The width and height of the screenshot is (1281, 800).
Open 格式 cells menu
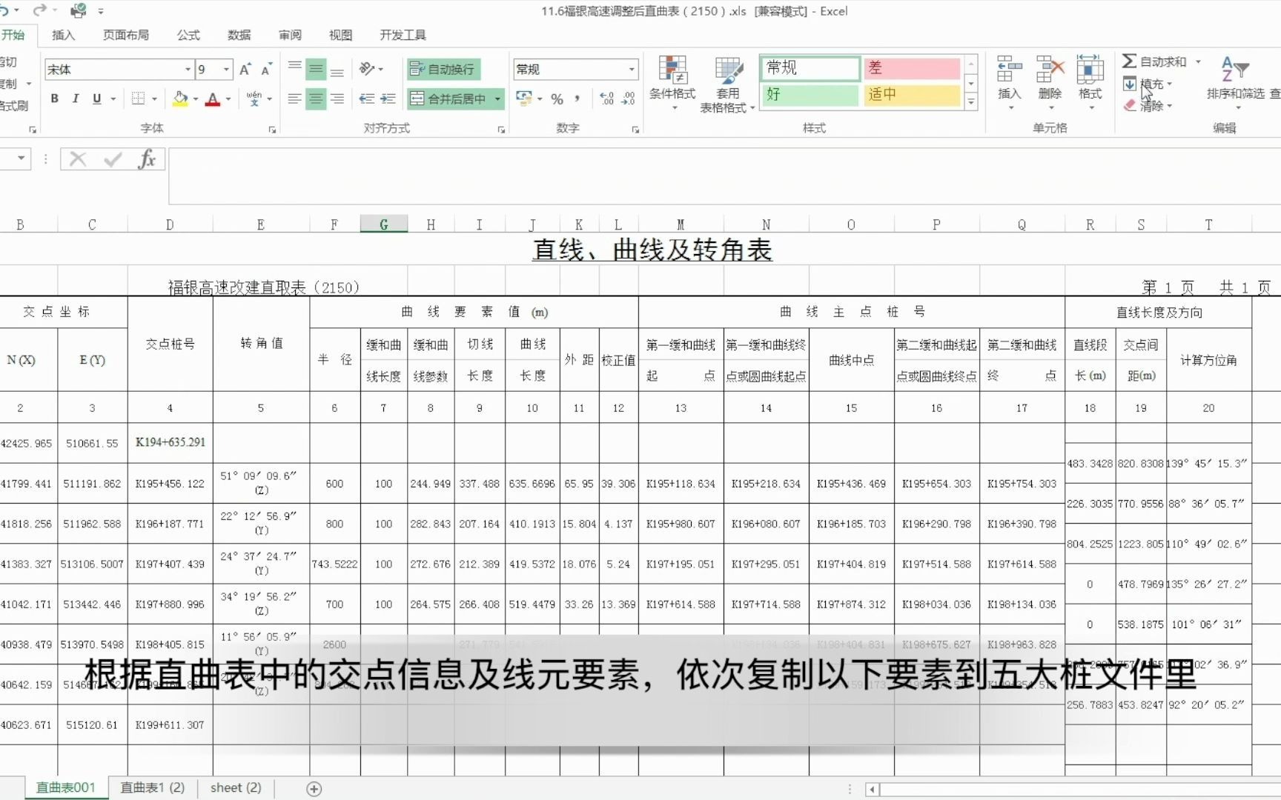pyautogui.click(x=1090, y=84)
